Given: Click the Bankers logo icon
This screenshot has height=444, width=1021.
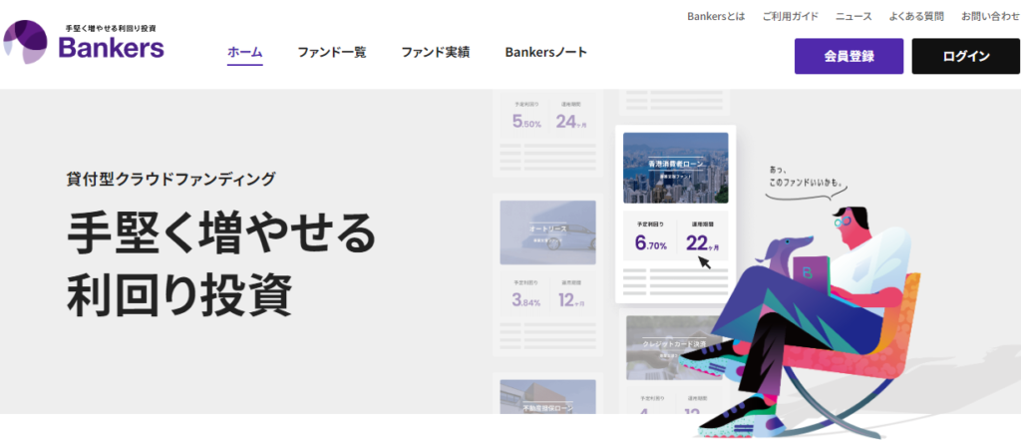Looking at the screenshot, I should click(25, 42).
